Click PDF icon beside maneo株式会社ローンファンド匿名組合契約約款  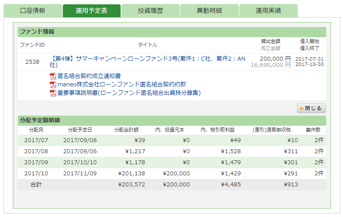[x=53, y=85]
